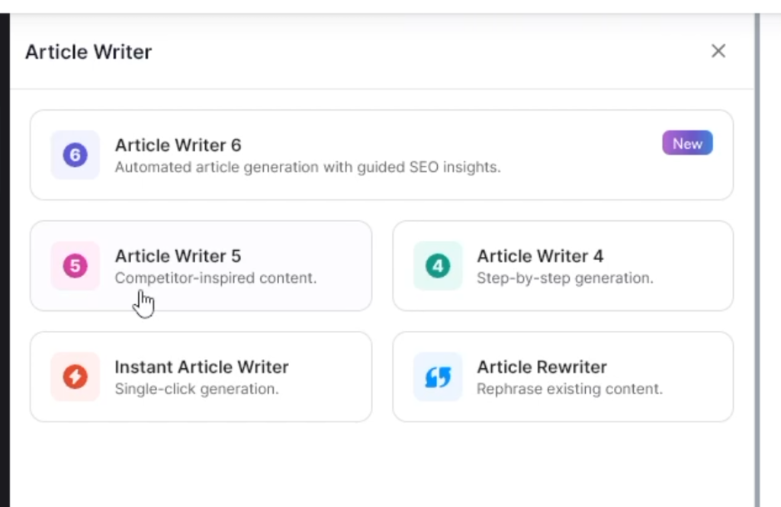Click the green number 4 icon
Screen dimensions: 781x507
coord(437,265)
